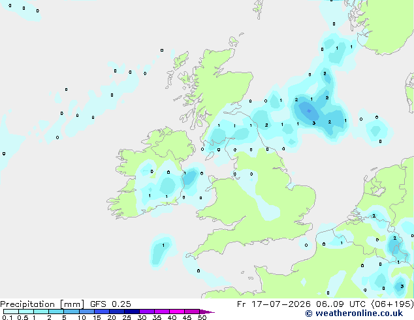Click the 'Precipitation [mm]' title text
Image resolution: width=414 pixels, height=320 pixels.
42,304
